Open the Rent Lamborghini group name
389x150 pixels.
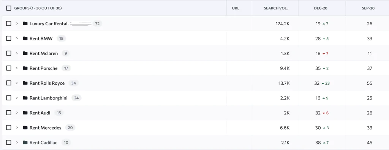tap(48, 98)
